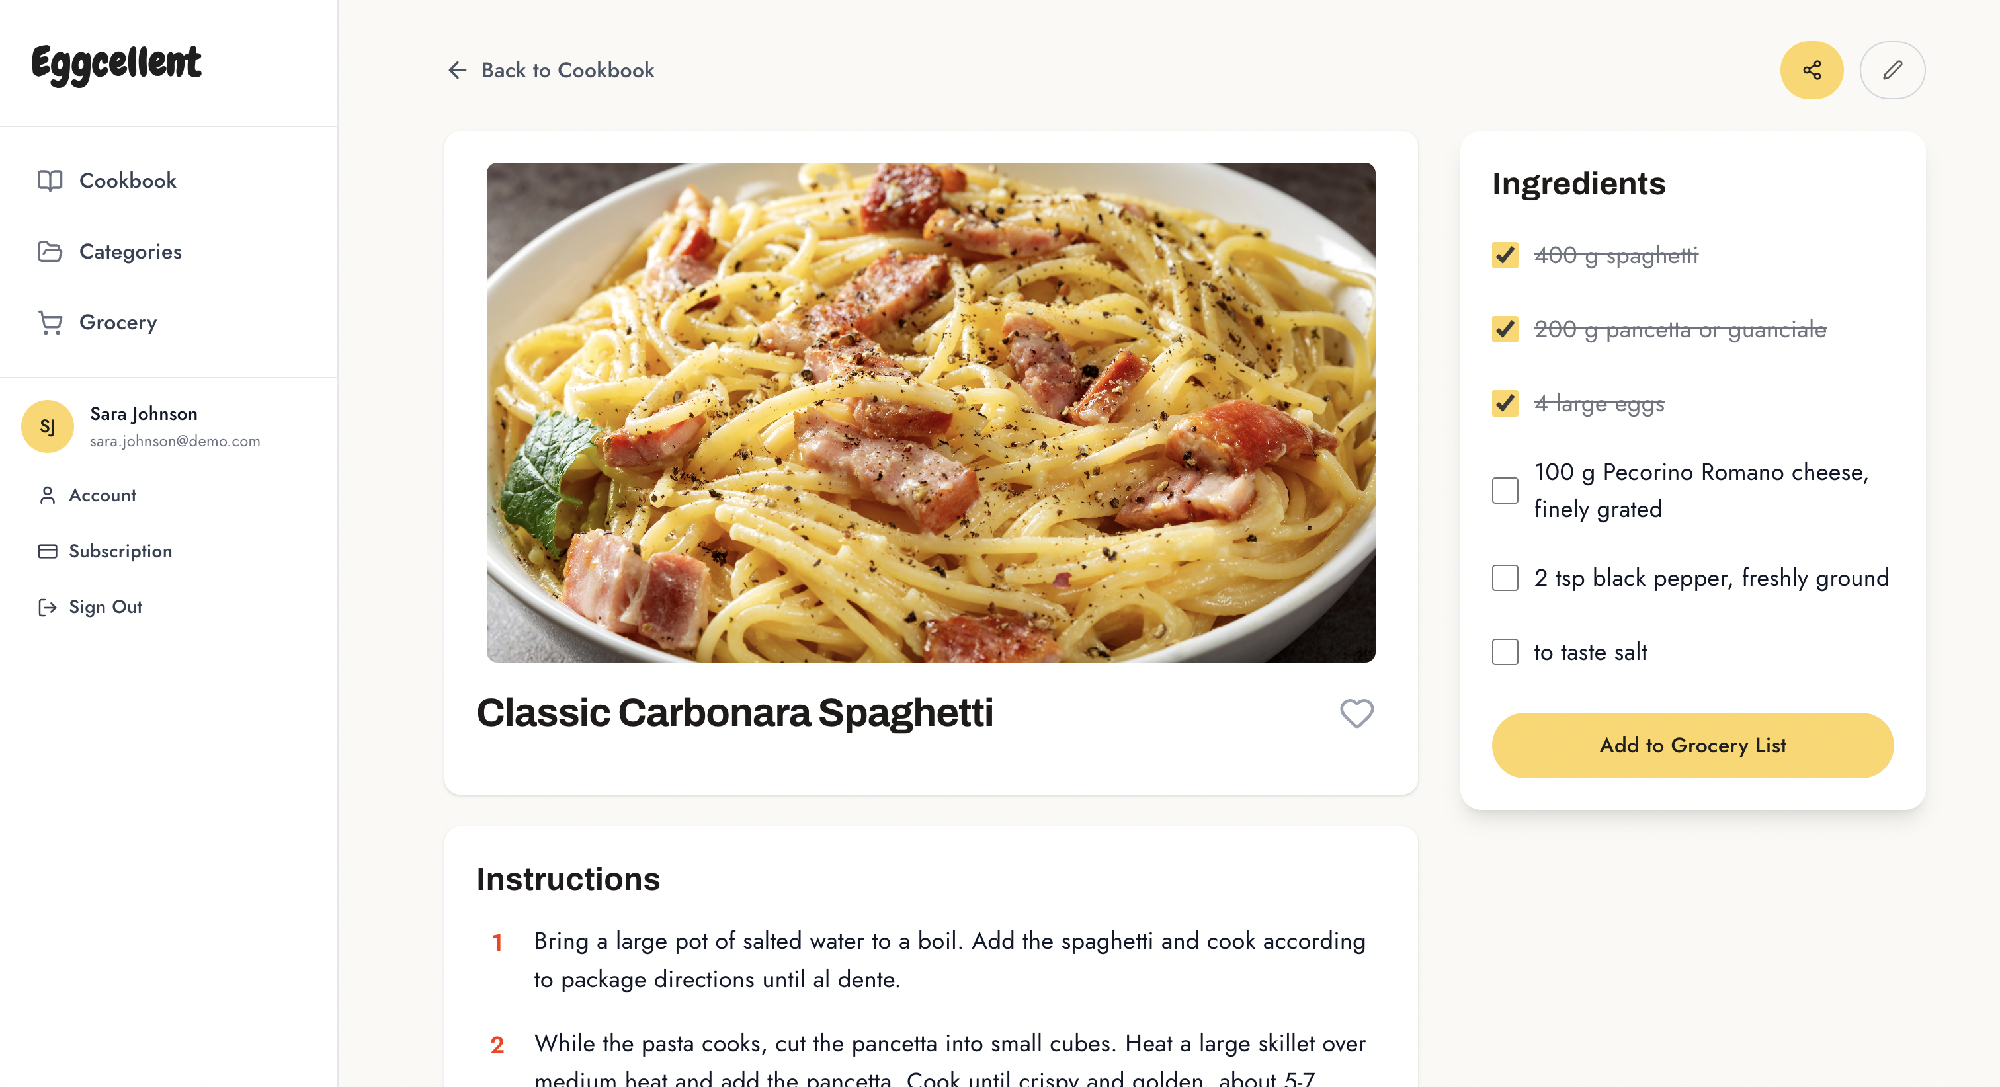
Task: Click the Grocery cart icon
Action: pos(50,322)
